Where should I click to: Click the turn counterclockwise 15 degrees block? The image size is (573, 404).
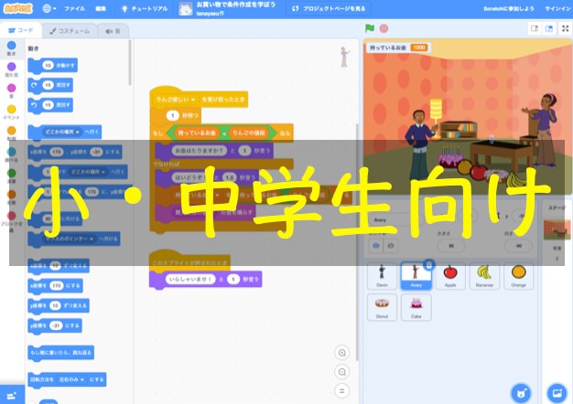(50, 105)
